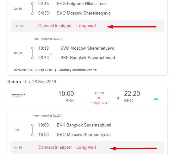Screen dimensions: 175x155
Task: Click the Journey duration 26h 45 text
Action: tap(78, 70)
